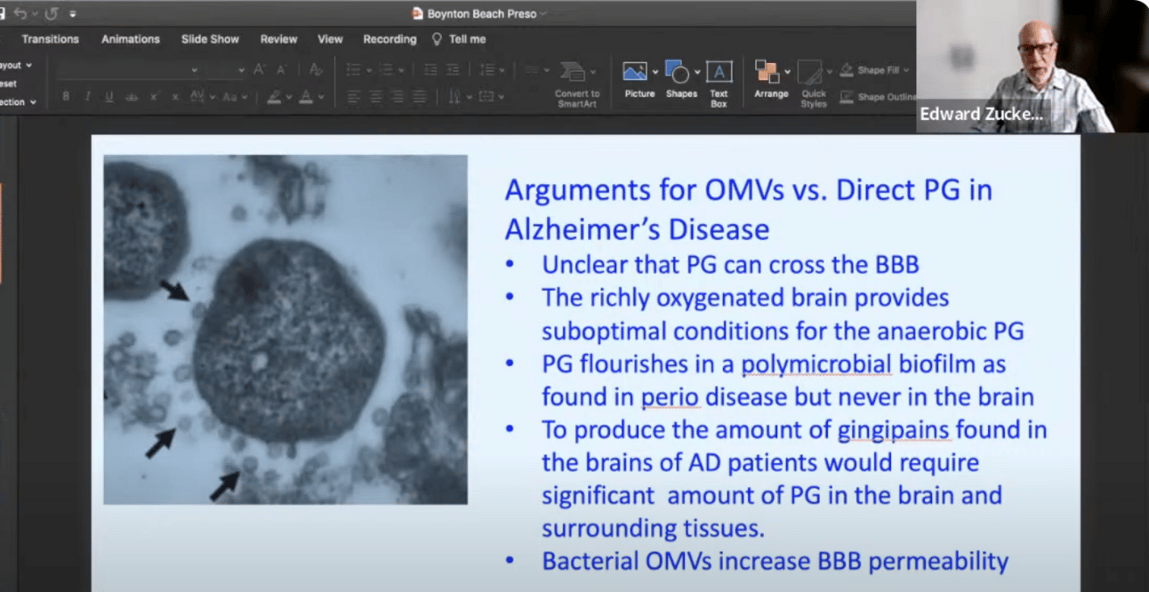Click Increase Font Size icon
1149x592 pixels.
pos(260,69)
